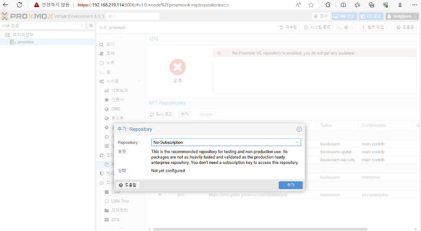Click LVM in the side menu
Viewport: 421px width, 231px height.
tap(115, 193)
